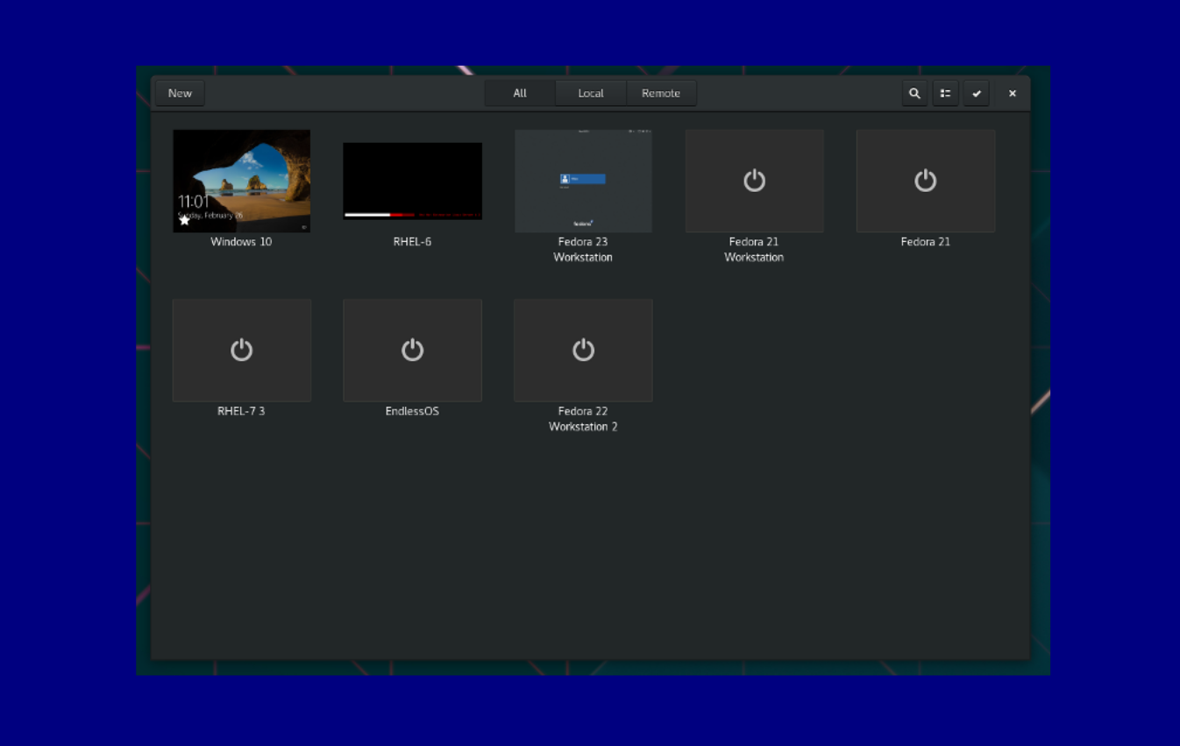Switch to list view with the view icon
This screenshot has width=1180, height=746.
click(945, 93)
